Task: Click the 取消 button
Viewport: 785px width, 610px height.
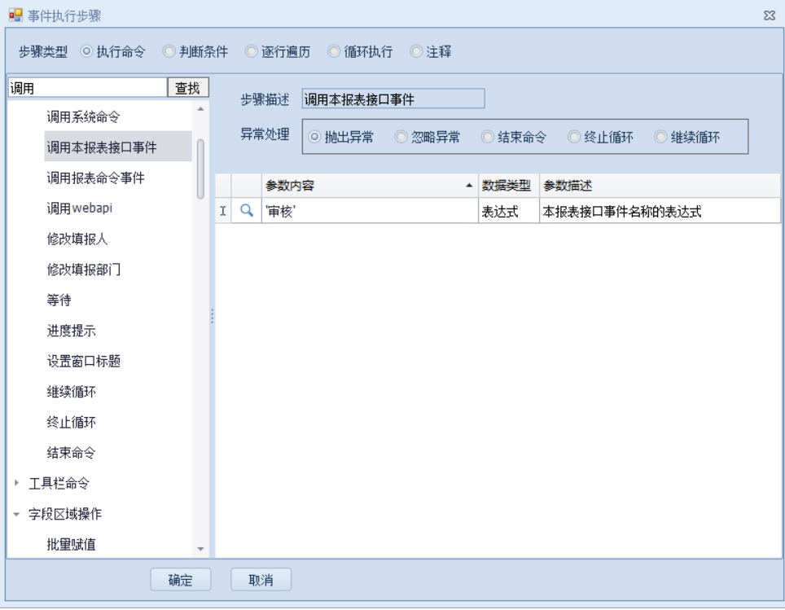Action: (x=261, y=580)
